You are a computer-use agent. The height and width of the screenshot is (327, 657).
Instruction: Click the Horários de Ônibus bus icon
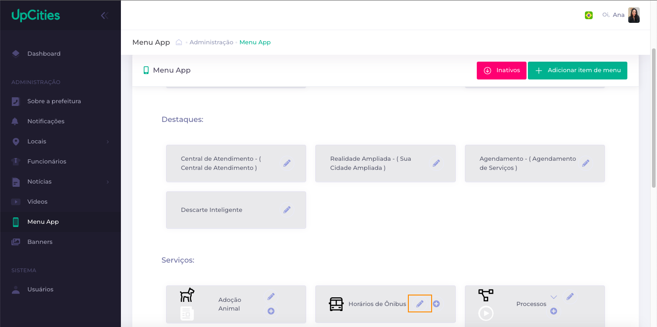(x=336, y=304)
